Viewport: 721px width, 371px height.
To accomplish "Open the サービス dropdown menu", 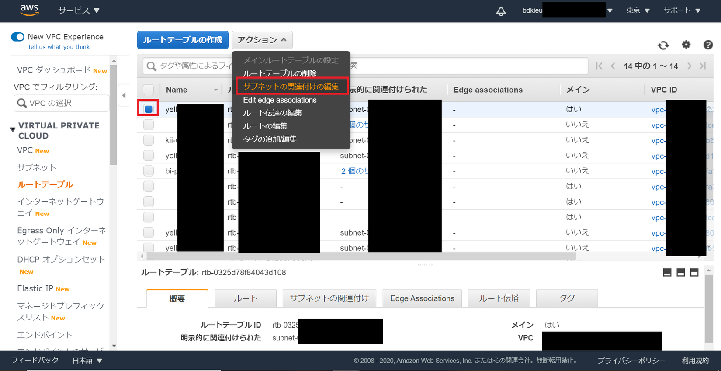I will coord(79,10).
